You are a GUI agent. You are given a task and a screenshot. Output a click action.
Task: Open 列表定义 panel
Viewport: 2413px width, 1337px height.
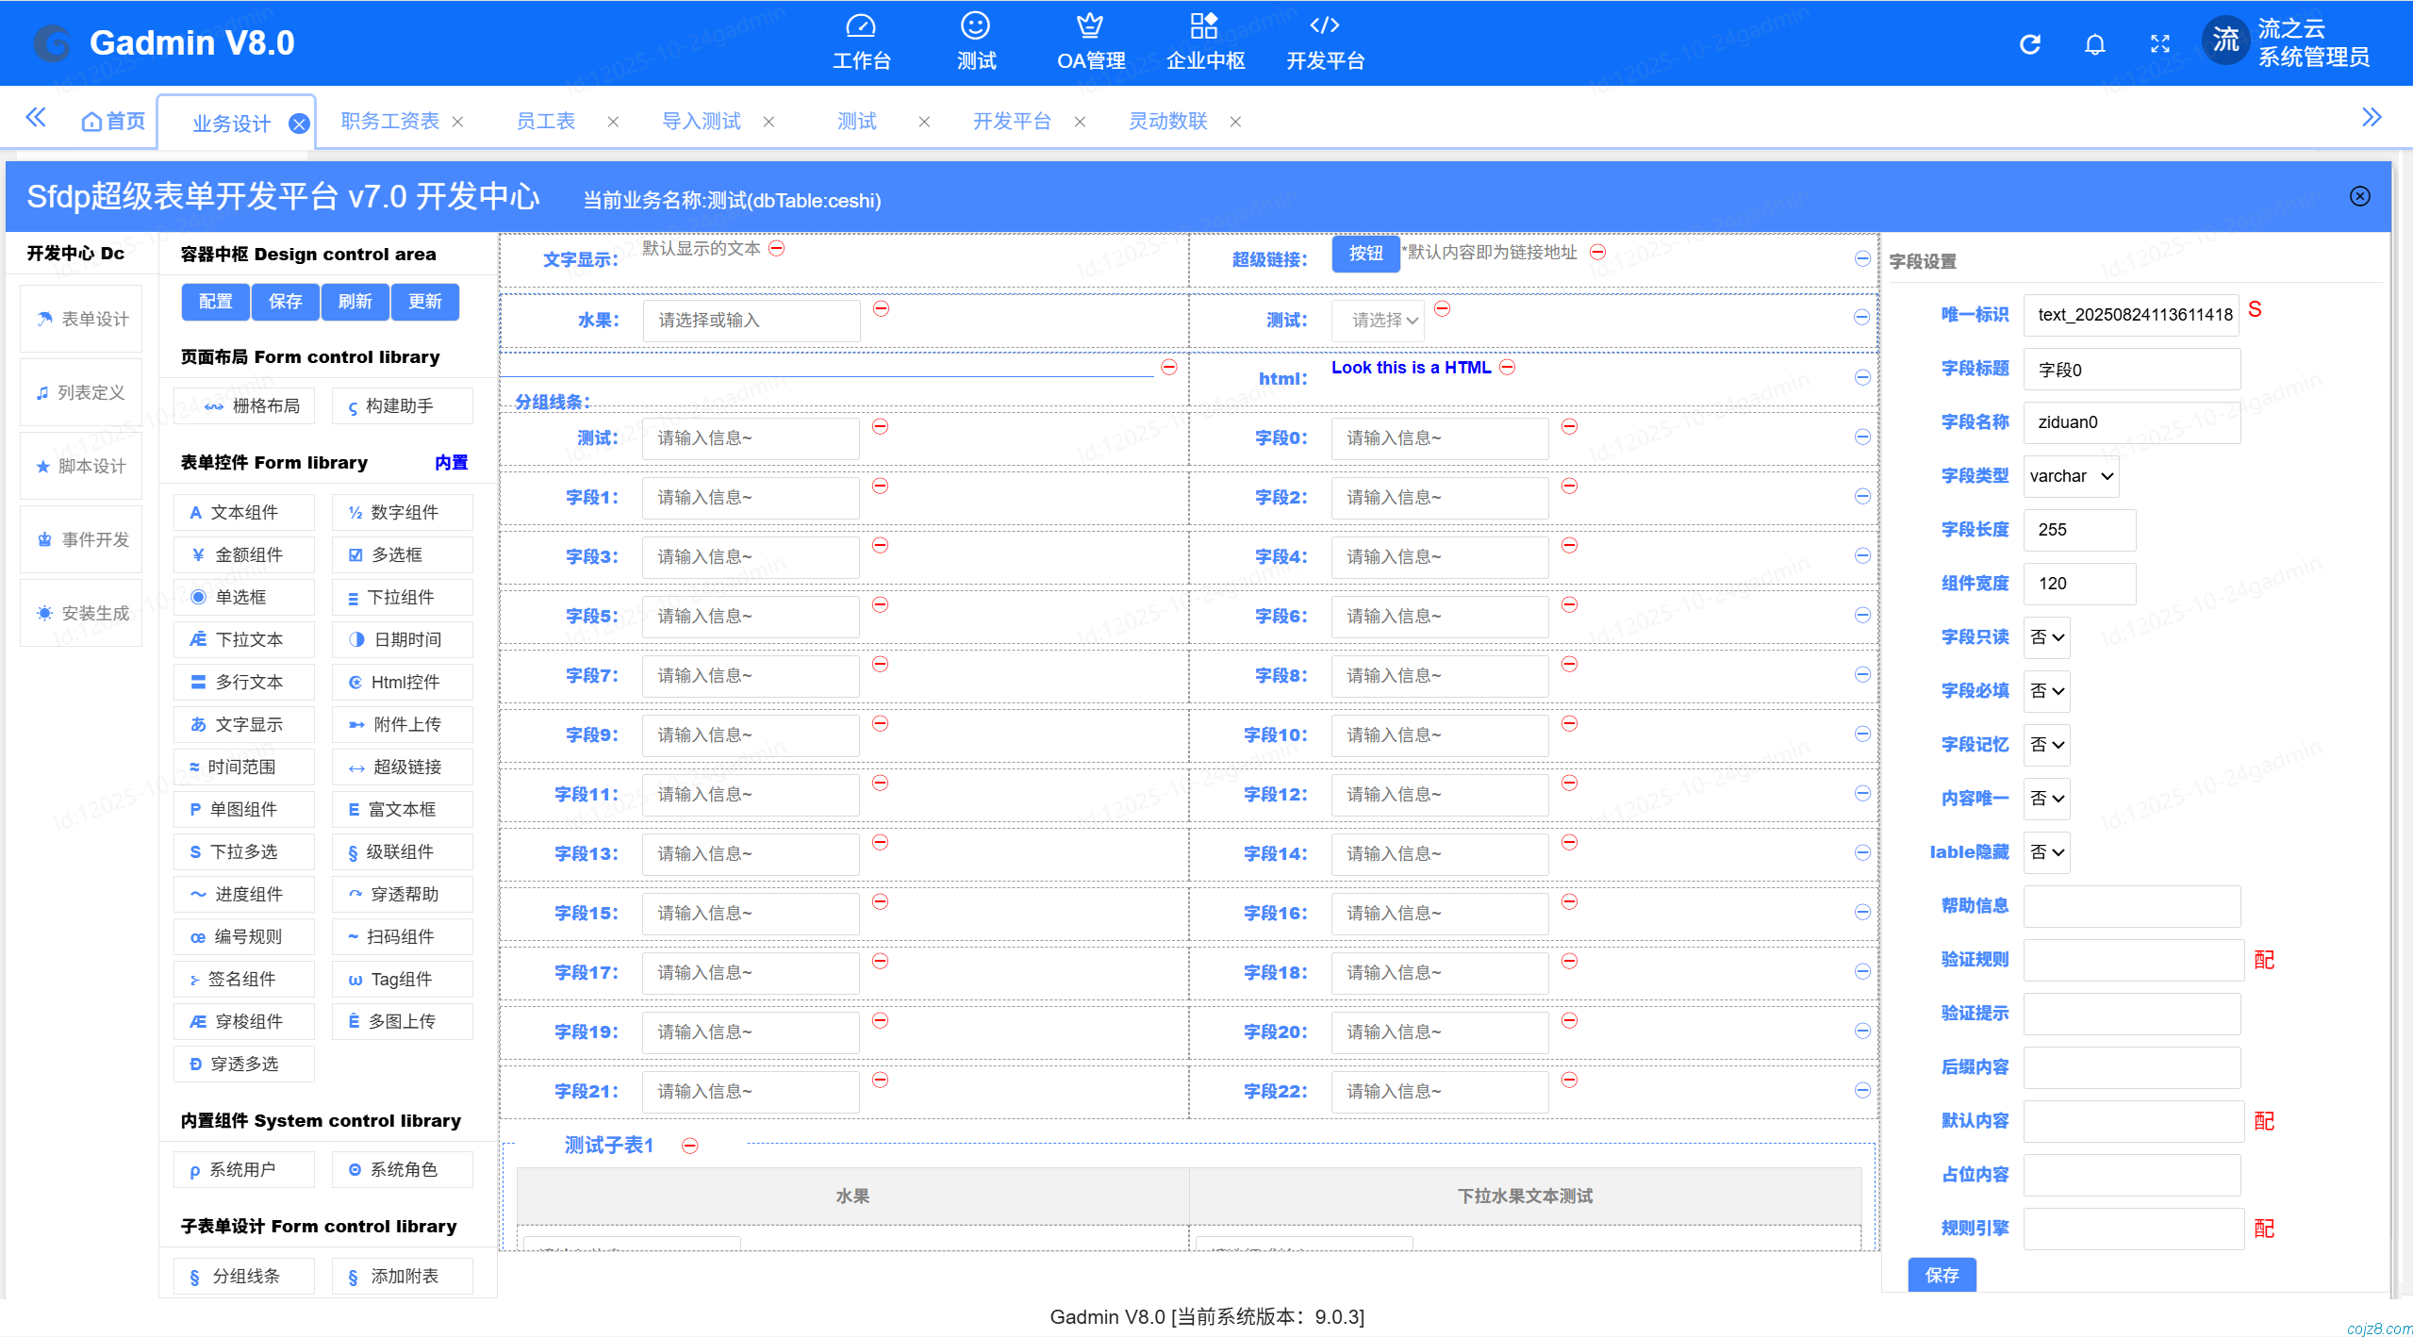click(80, 391)
